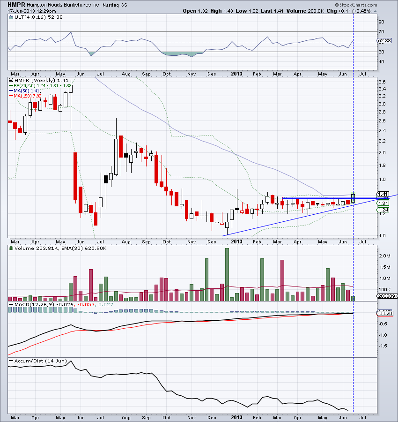Click the red -0.053 MACD signal value
This screenshot has height=422, width=398.
point(86,304)
